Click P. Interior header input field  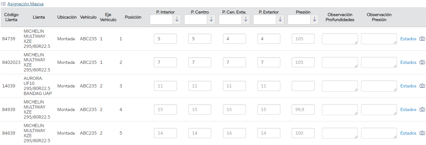(x=161, y=20)
